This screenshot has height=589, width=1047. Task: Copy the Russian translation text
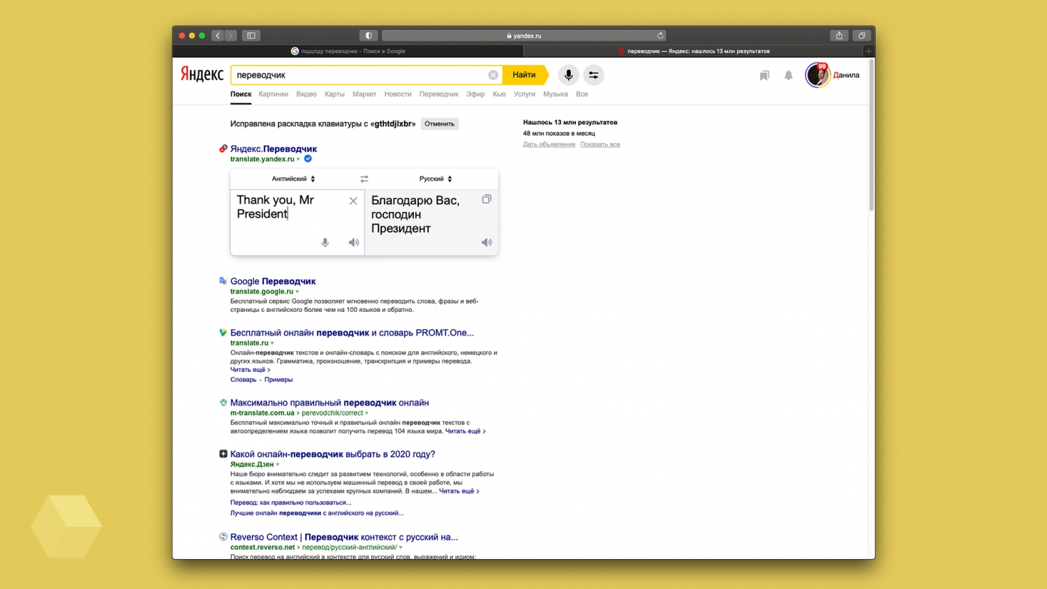point(487,200)
